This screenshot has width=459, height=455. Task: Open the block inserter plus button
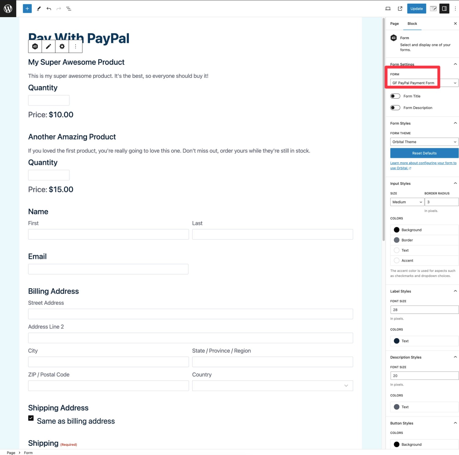27,9
